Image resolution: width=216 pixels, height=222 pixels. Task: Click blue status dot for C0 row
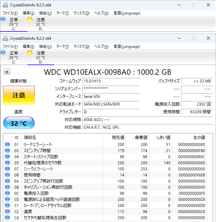pyautogui.click(x=7, y=199)
